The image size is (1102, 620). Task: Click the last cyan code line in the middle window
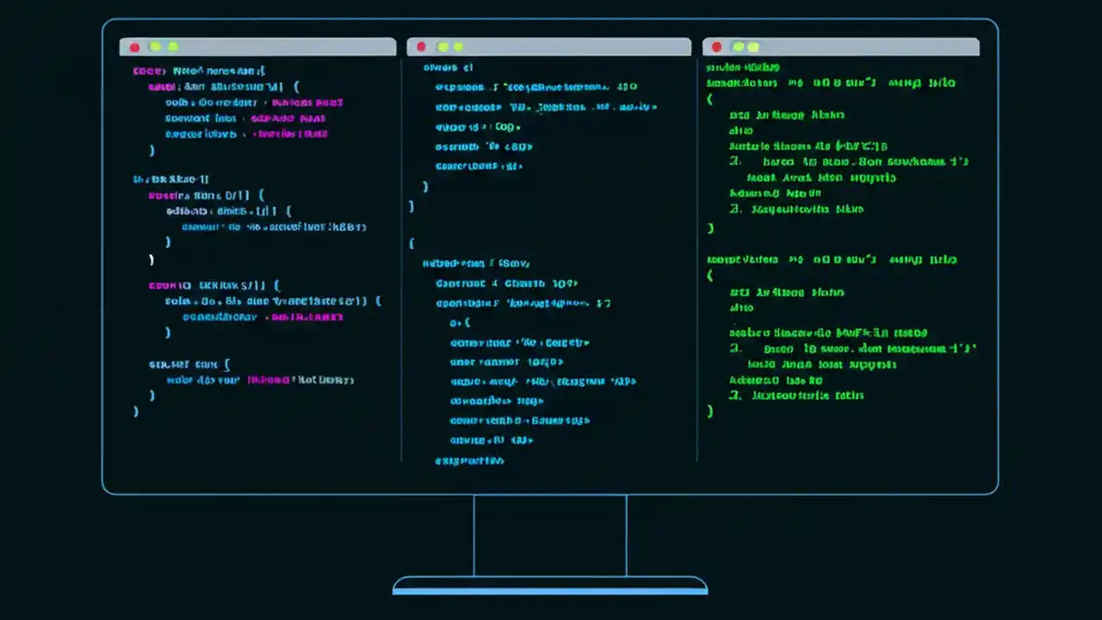point(469,461)
